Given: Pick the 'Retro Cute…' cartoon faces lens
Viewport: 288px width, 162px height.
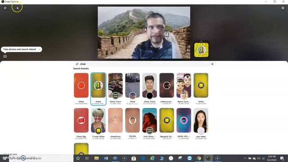Looking at the screenshot, I should pos(184,85).
